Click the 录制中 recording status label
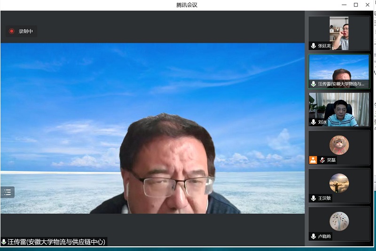Screen dimensions: 376x251 tap(26, 32)
